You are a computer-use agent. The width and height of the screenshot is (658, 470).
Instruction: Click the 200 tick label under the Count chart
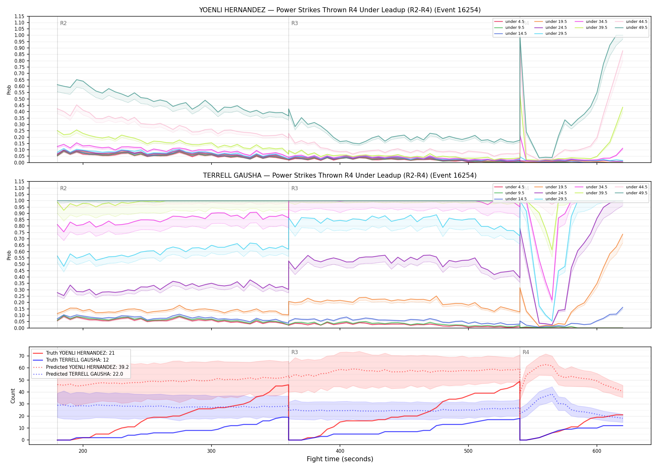[83, 451]
